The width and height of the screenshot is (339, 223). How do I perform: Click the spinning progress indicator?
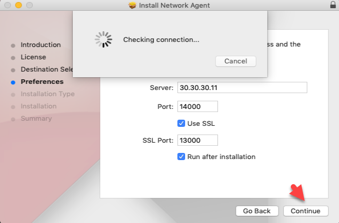[x=104, y=39]
